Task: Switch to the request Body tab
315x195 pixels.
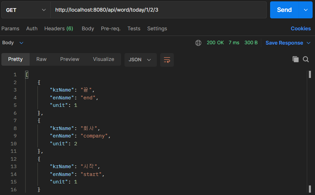Action: point(88,29)
